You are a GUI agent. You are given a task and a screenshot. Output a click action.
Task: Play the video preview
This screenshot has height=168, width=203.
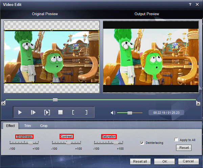coord(20,112)
